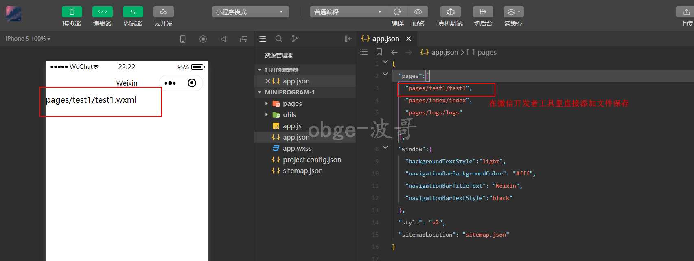Close app.json in open editors list
The image size is (694, 261).
pos(267,81)
